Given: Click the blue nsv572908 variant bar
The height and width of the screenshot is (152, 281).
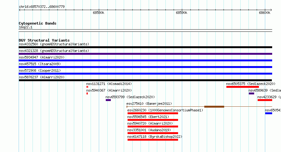Looking at the screenshot, I should coord(145,74).
